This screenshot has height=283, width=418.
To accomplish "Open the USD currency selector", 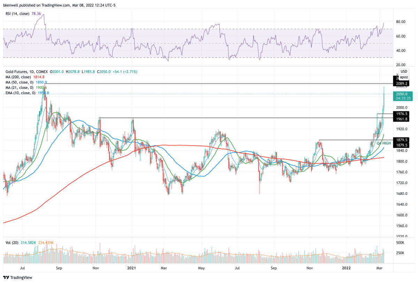I will click(x=403, y=71).
